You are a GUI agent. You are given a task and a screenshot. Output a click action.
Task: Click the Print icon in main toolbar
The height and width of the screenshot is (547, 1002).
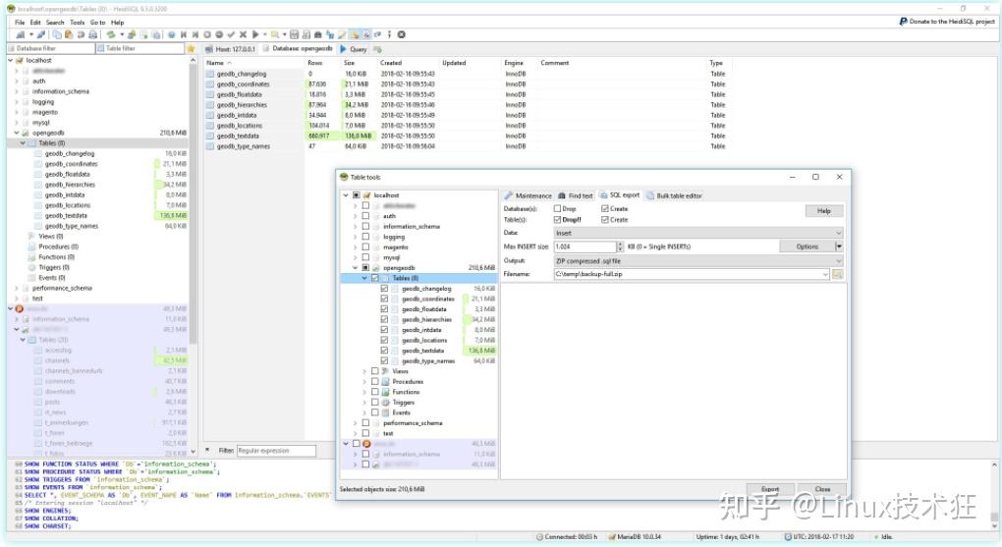pyautogui.click(x=92, y=34)
